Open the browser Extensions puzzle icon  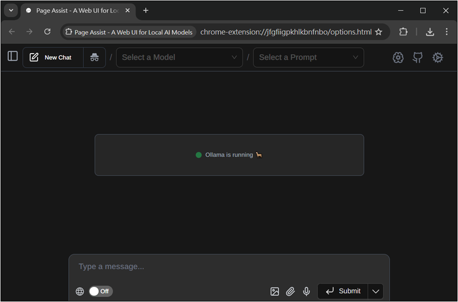coord(403,32)
